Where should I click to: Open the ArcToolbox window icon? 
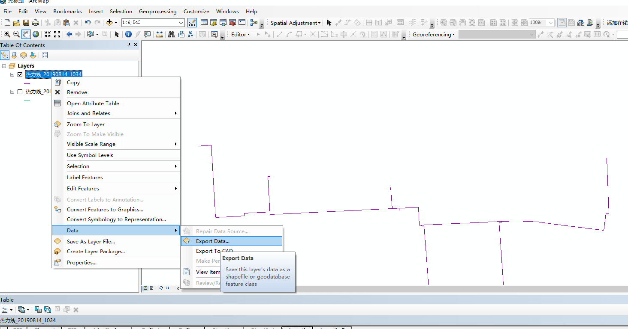tap(232, 23)
